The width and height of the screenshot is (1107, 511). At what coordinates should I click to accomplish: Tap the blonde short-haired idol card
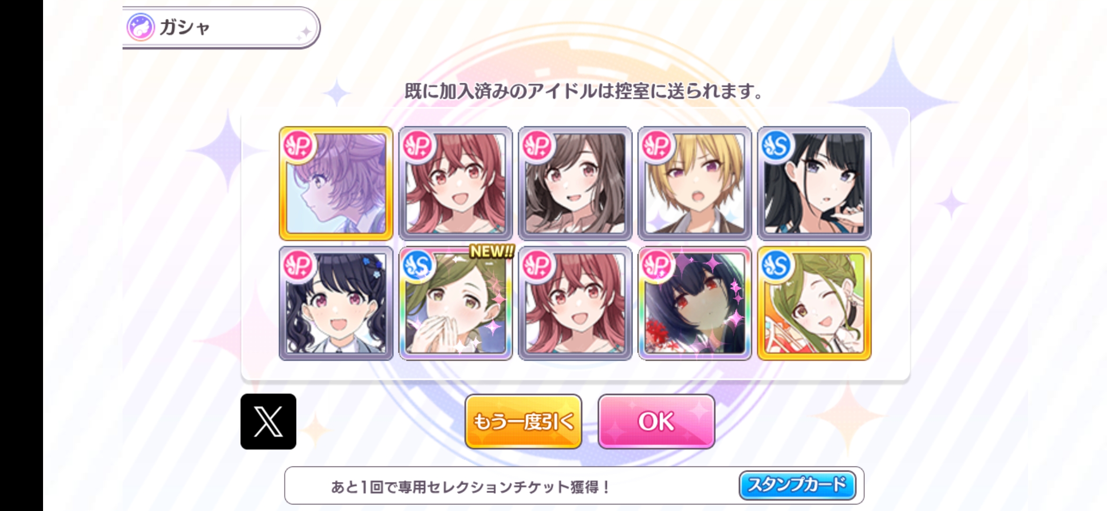point(694,183)
